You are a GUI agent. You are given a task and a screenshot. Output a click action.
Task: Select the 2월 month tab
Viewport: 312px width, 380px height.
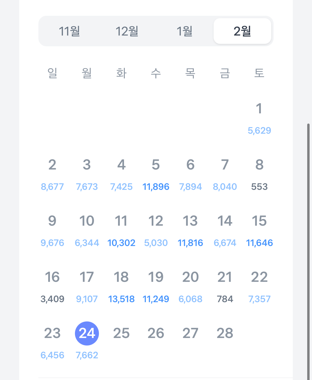pyautogui.click(x=242, y=31)
